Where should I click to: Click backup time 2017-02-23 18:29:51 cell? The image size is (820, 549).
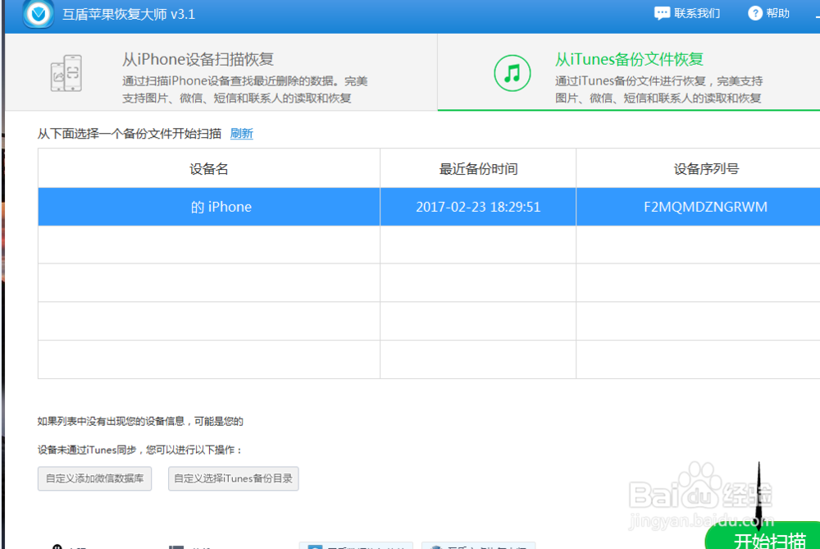pyautogui.click(x=478, y=207)
